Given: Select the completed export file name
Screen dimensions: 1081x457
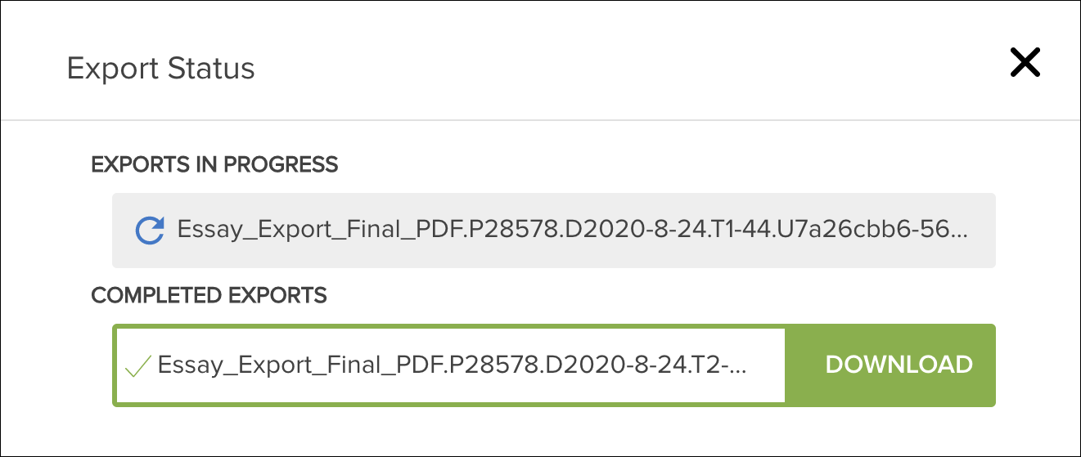Looking at the screenshot, I should (x=452, y=365).
